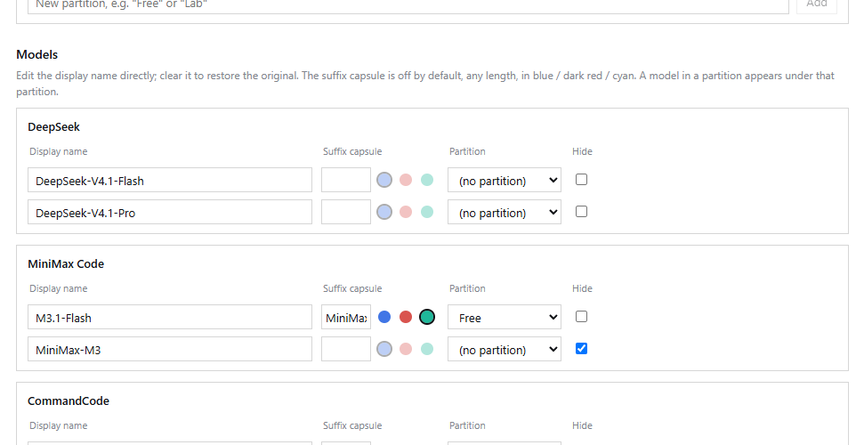This screenshot has height=445, width=864.
Task: Click the Display name label under DeepSeek
Action: (59, 151)
